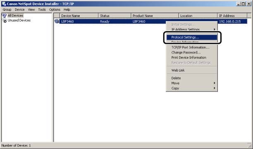Sort by Status column header

tap(115, 16)
